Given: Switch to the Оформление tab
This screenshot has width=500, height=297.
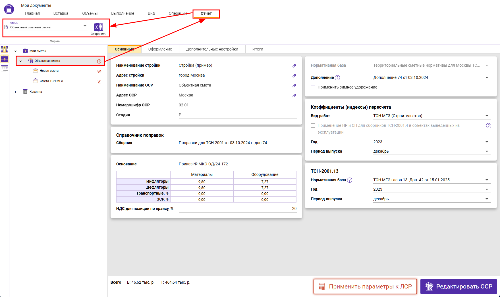Looking at the screenshot, I should coord(160,49).
